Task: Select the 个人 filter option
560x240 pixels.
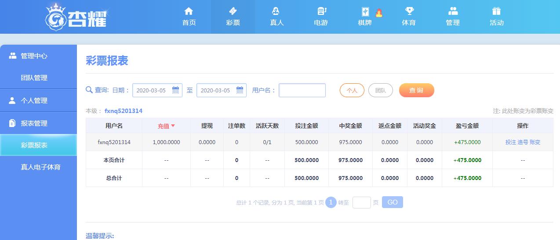Action: click(352, 90)
